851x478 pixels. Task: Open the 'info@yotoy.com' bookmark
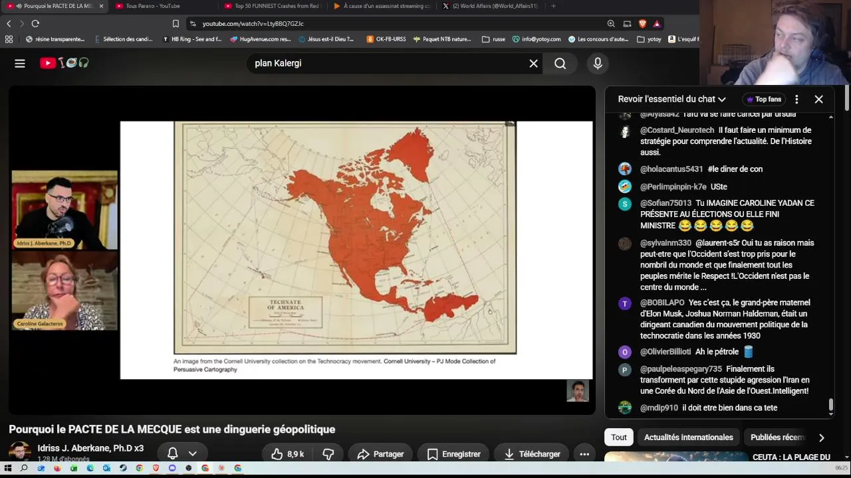[x=537, y=39]
